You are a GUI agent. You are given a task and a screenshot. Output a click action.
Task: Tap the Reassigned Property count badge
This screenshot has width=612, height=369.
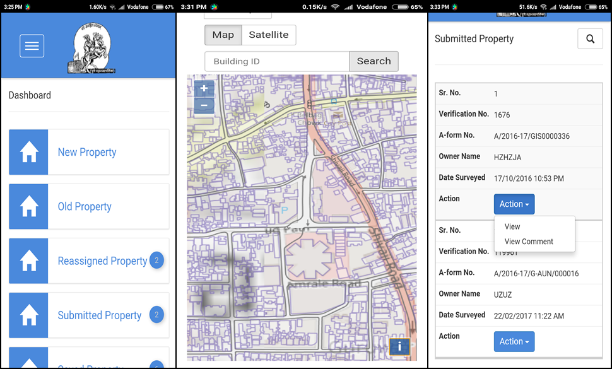(156, 260)
